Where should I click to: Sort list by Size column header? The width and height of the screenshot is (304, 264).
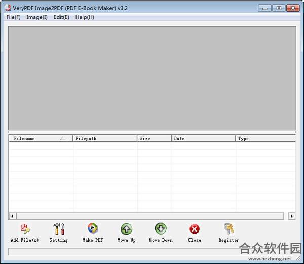click(154, 138)
